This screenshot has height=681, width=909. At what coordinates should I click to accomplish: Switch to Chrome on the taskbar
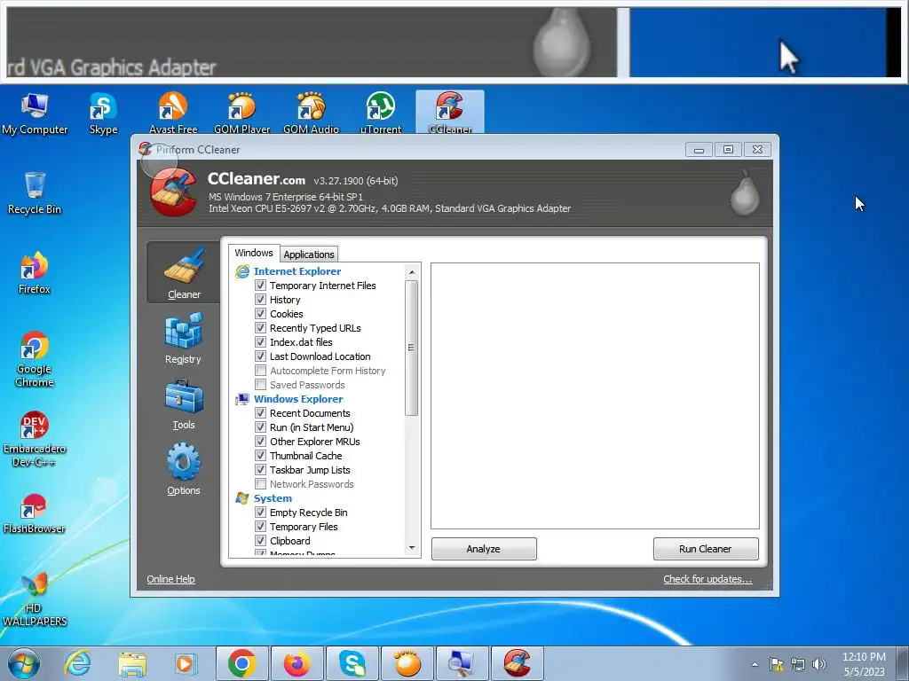pyautogui.click(x=242, y=663)
